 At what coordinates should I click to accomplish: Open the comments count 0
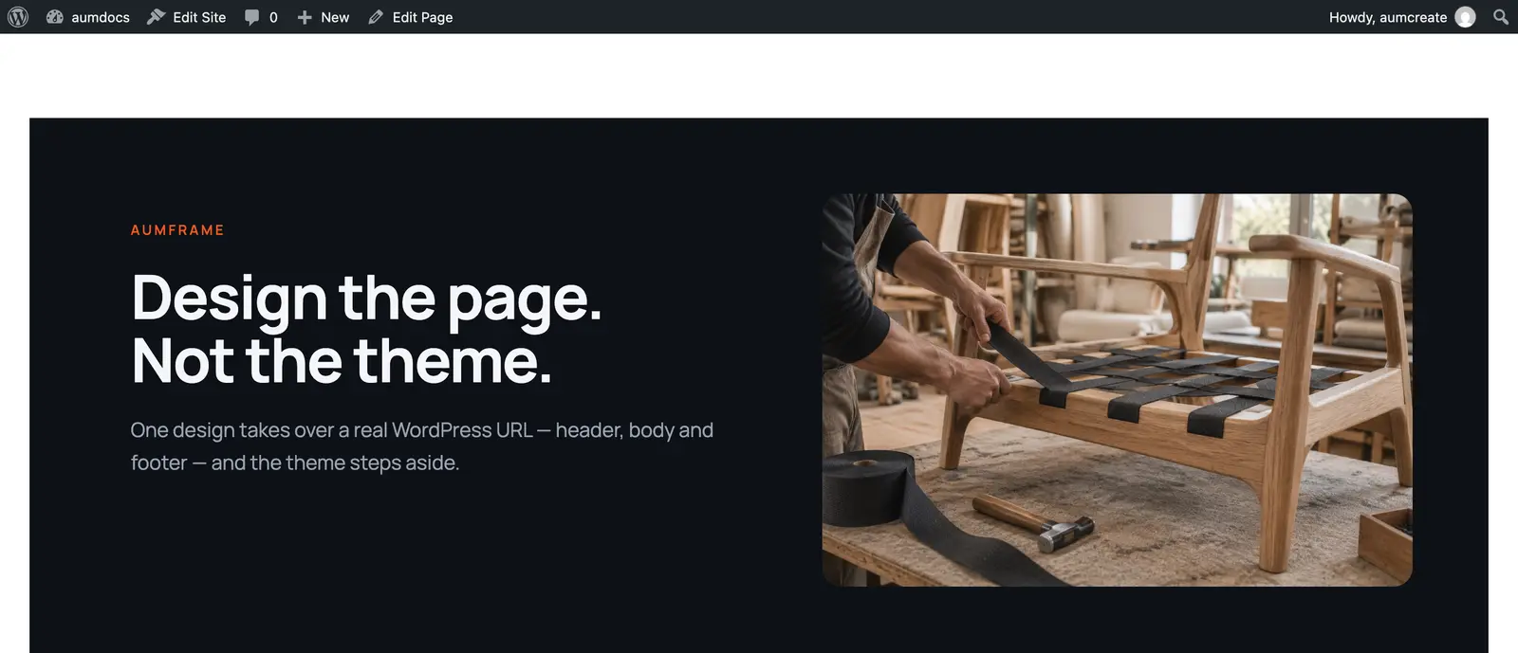(x=273, y=17)
